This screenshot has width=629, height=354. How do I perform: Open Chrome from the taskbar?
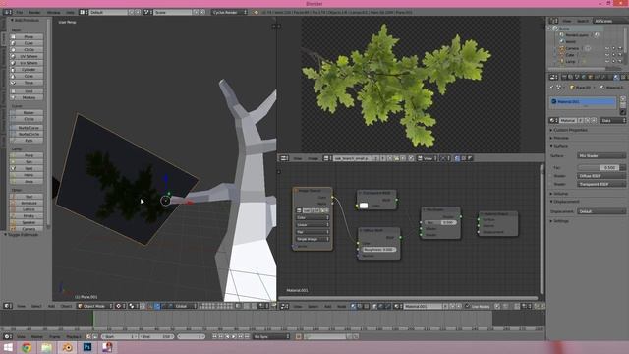(x=27, y=347)
